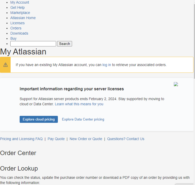Open New Order or Quote
The width and height of the screenshot is (195, 185).
86,139
